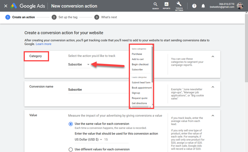248x152 pixels.
Task: Click the Learn more link
Action: 43,44
